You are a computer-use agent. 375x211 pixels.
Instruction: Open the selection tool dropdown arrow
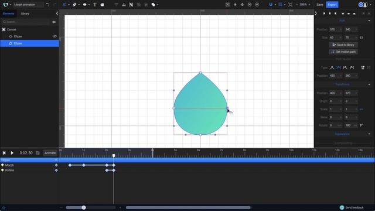(x=69, y=5)
